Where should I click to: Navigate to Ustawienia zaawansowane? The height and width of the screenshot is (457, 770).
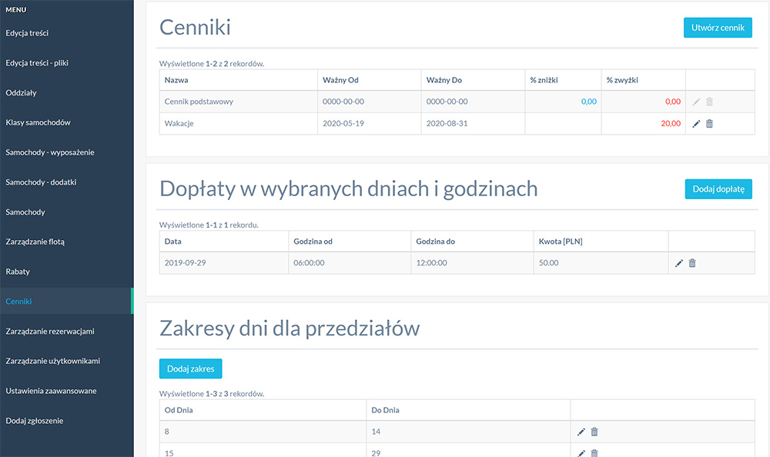(51, 391)
